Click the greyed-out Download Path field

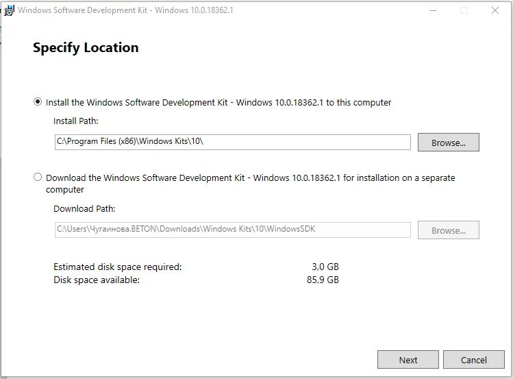[x=233, y=230]
